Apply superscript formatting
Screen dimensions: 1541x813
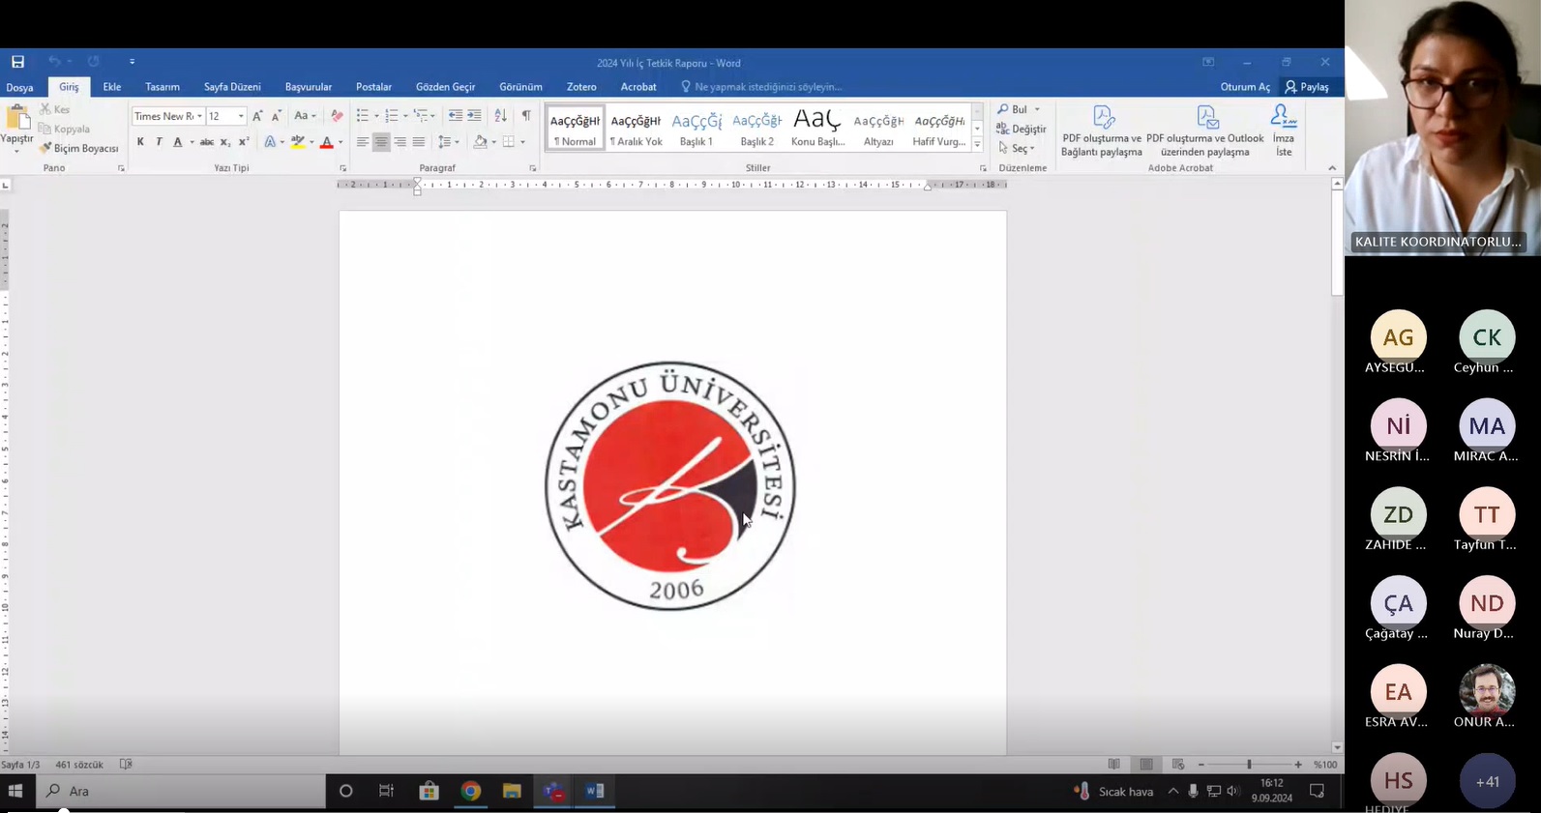[244, 142]
